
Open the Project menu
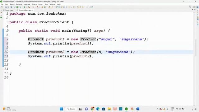(x=41, y=4)
